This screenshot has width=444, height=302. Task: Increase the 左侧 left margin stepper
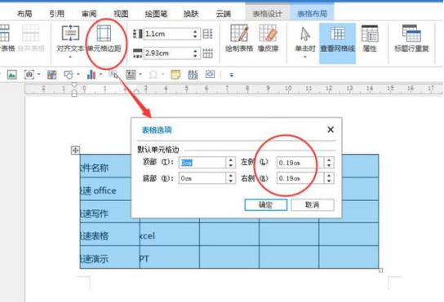(329, 160)
